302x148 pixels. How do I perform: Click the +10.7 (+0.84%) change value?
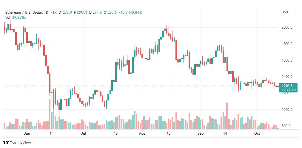(x=130, y=12)
